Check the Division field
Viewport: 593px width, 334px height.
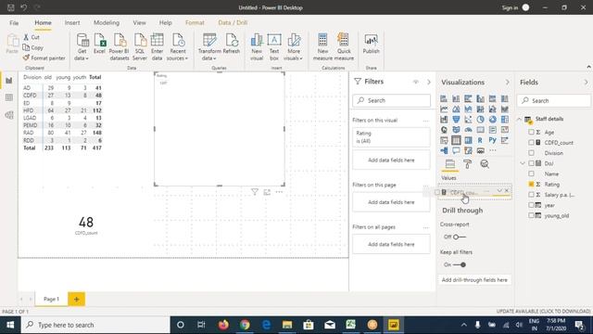point(531,153)
